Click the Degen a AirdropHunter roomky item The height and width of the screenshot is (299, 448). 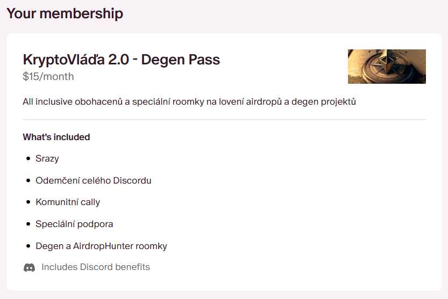(101, 246)
